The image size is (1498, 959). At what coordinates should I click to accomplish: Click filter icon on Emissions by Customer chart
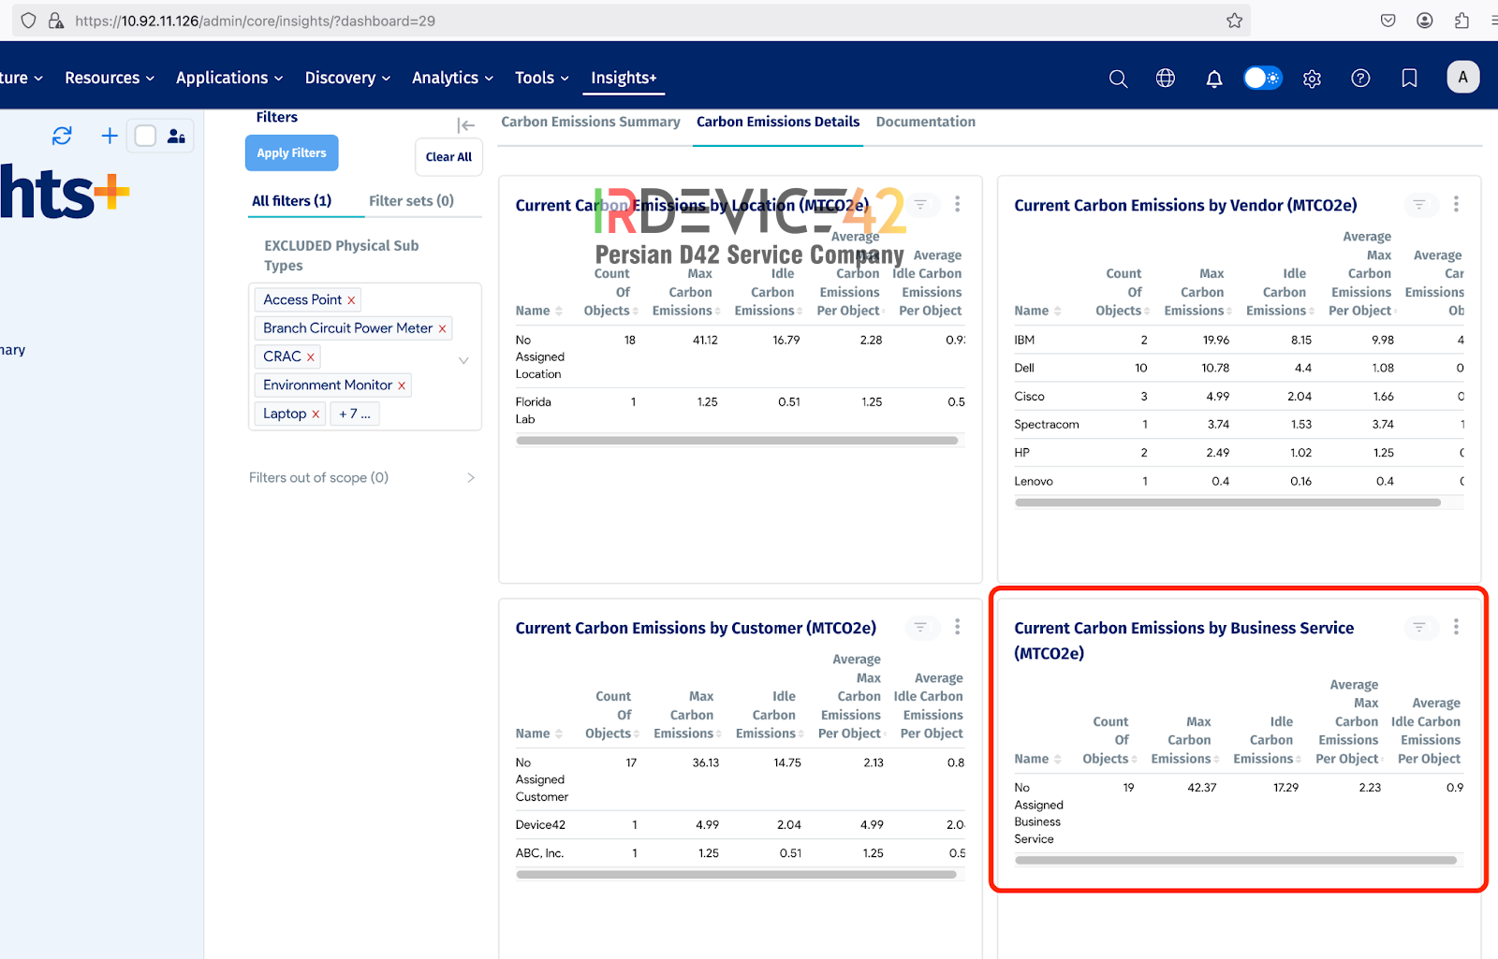920,627
